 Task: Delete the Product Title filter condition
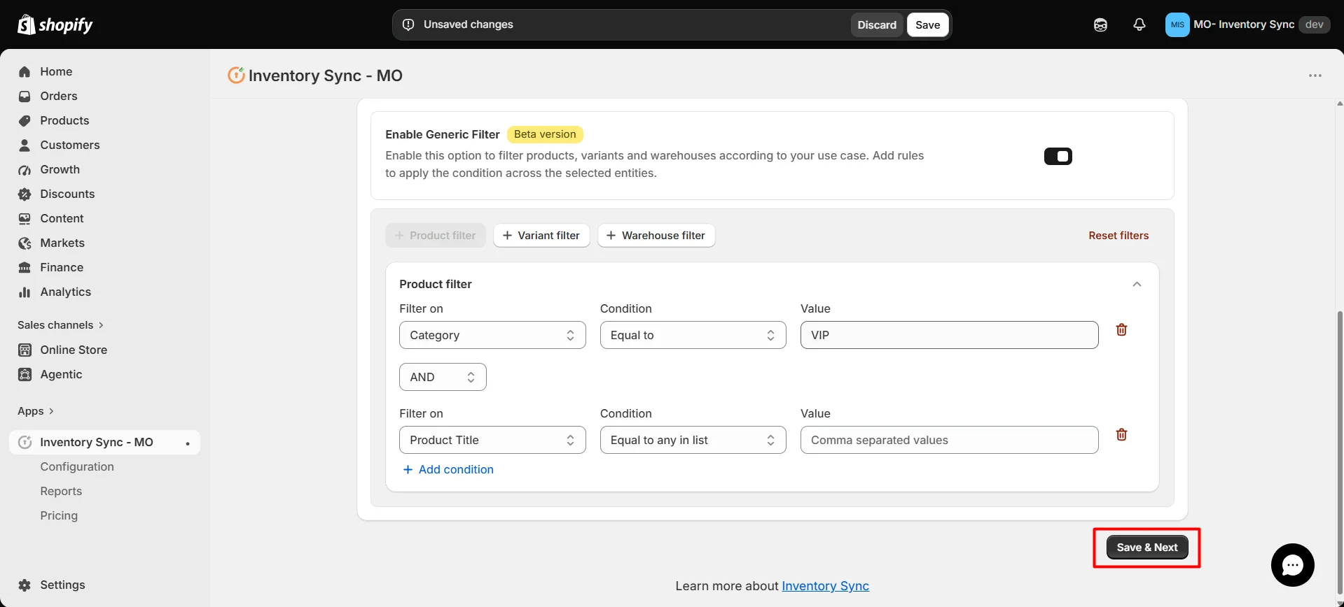click(1121, 434)
